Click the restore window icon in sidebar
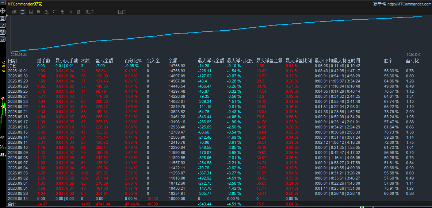432x208 pixels. tap(3, 39)
